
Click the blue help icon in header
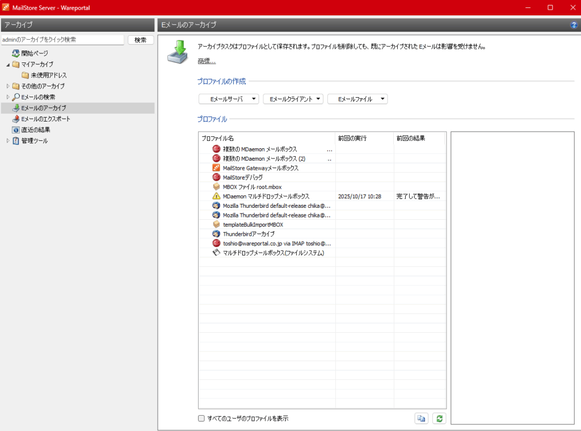click(574, 25)
